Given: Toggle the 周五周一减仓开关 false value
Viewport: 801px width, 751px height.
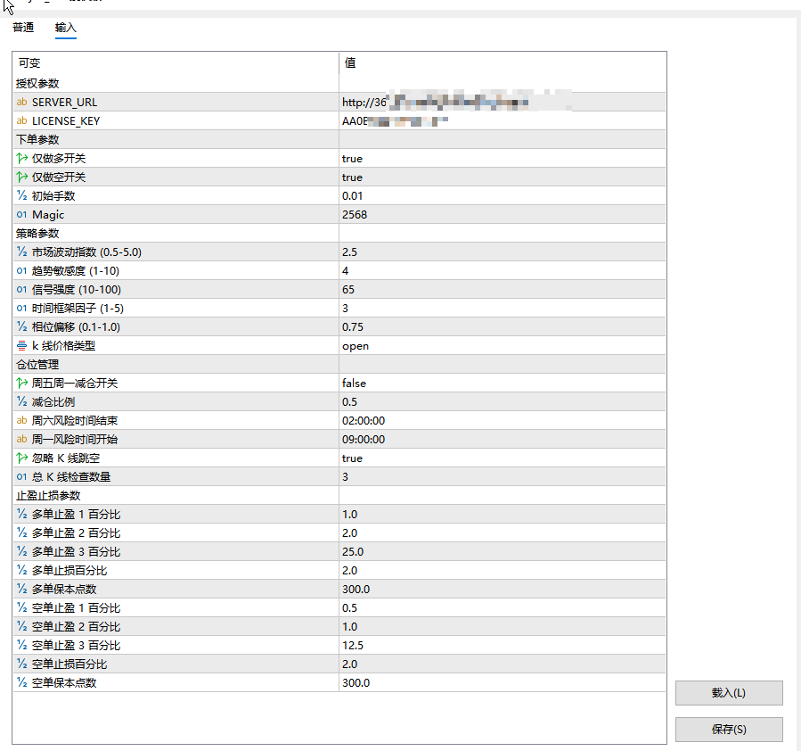Looking at the screenshot, I should pyautogui.click(x=354, y=384).
